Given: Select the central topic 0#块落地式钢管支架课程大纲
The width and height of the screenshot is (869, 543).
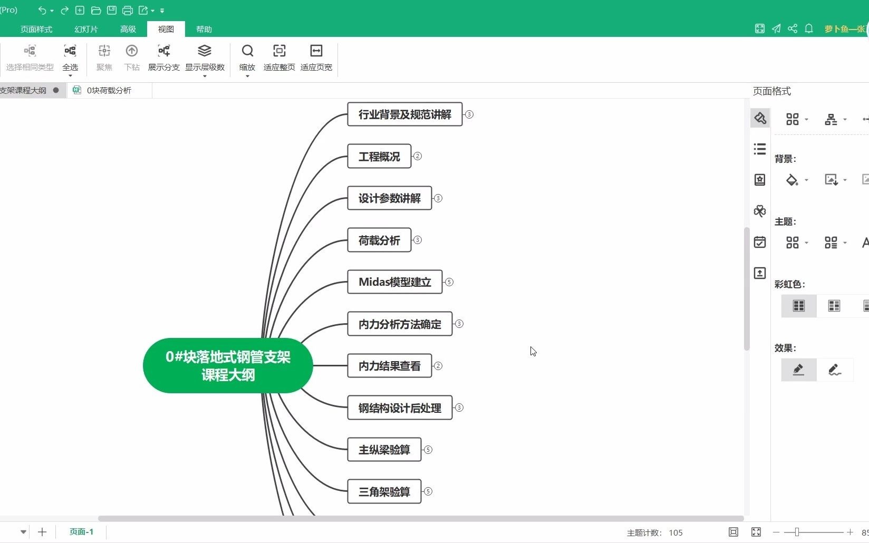Looking at the screenshot, I should tap(228, 365).
